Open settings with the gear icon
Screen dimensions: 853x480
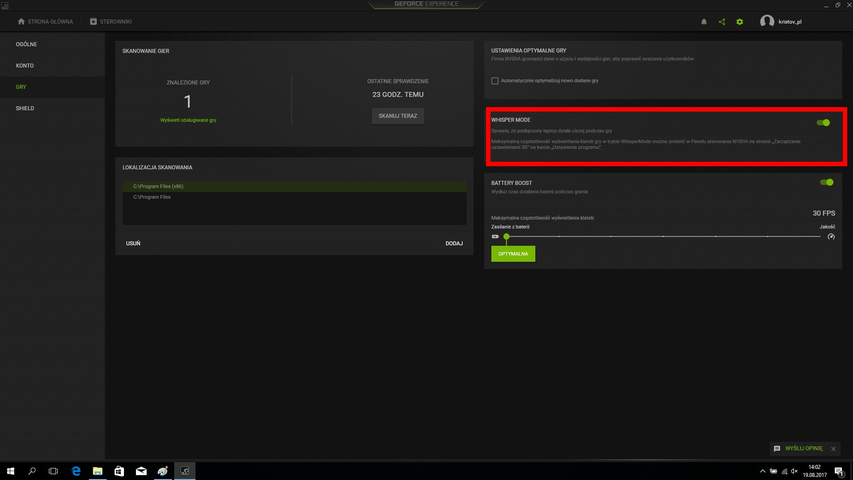[x=740, y=21]
